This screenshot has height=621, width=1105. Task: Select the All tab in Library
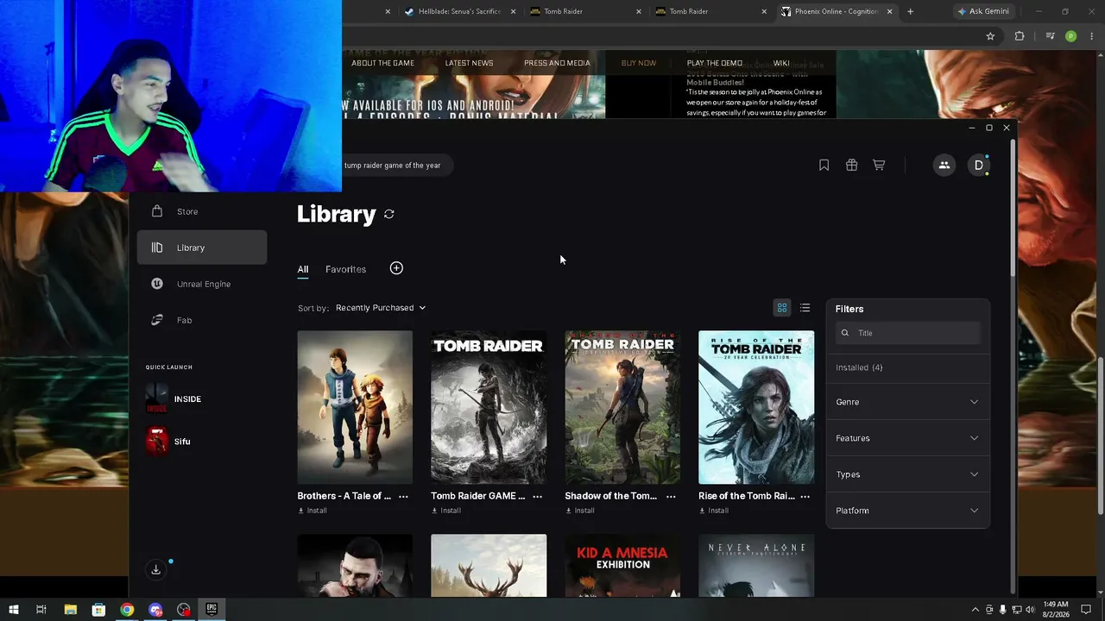(303, 269)
